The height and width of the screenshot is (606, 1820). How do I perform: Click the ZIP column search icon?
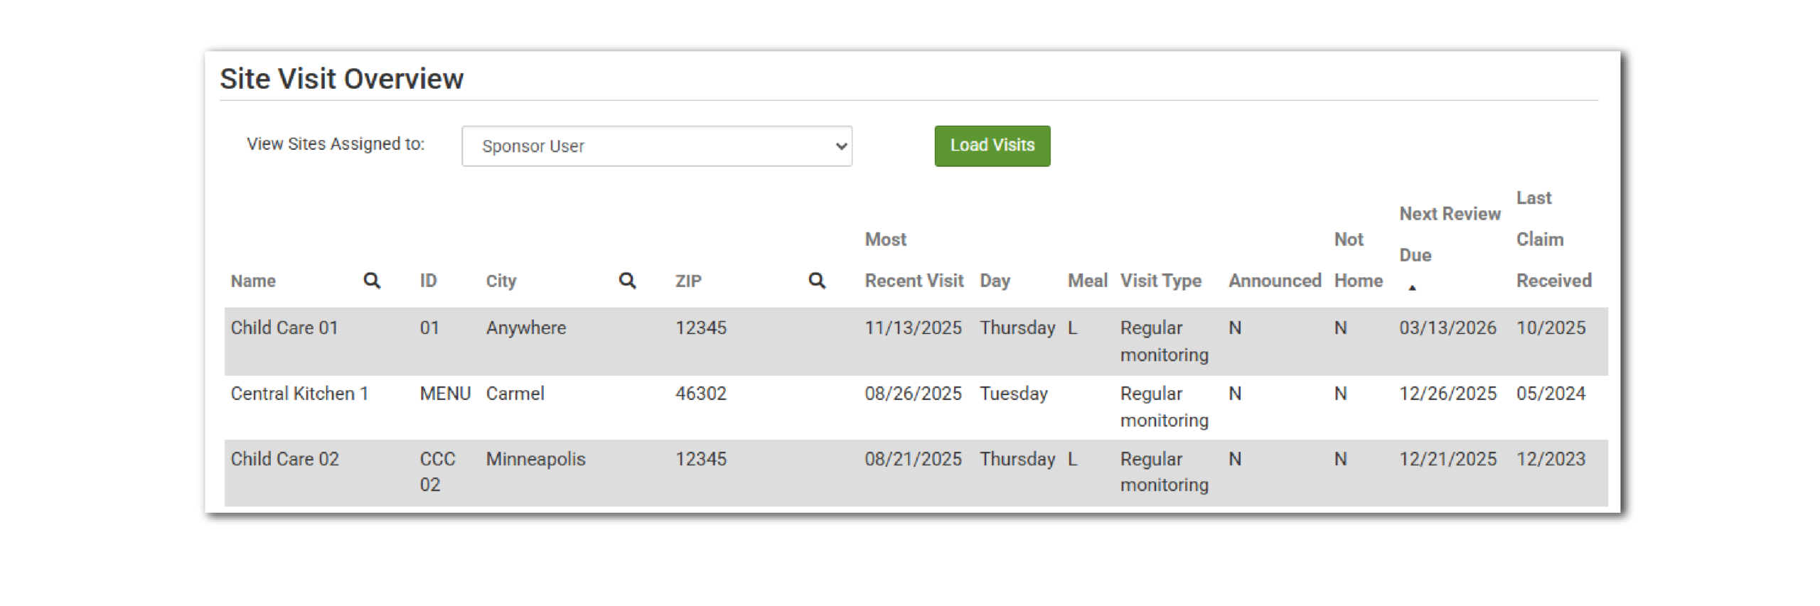[x=817, y=281]
